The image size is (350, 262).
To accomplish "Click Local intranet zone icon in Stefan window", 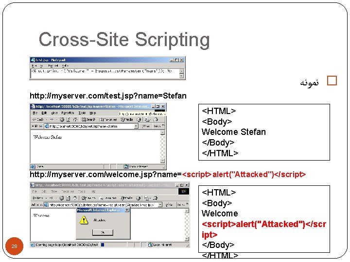I will coord(126,166).
